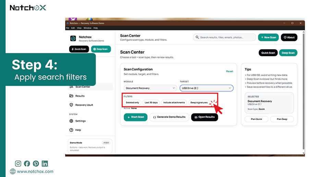Click the 'Scan type: Quick' text

(x=256, y=109)
